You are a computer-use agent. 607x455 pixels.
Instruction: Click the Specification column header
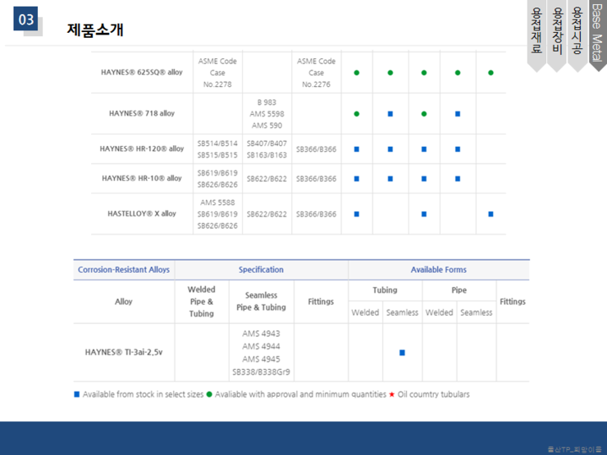tap(261, 270)
